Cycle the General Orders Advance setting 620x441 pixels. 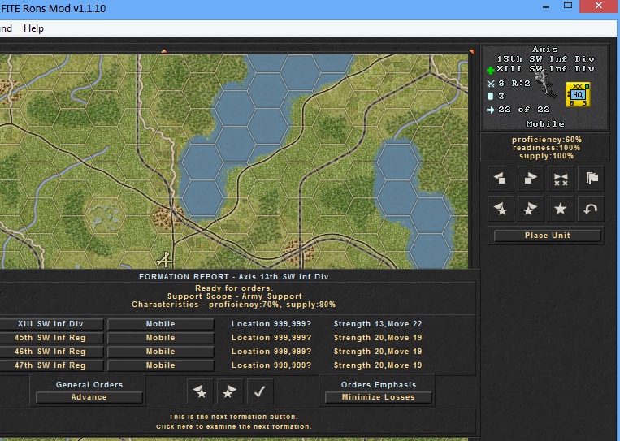pos(89,397)
